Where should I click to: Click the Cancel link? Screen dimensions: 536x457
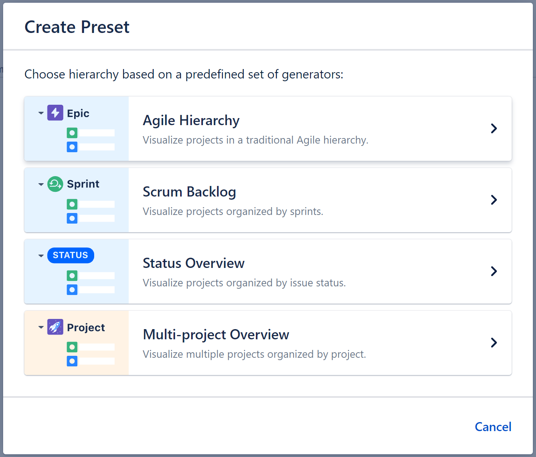pos(493,427)
